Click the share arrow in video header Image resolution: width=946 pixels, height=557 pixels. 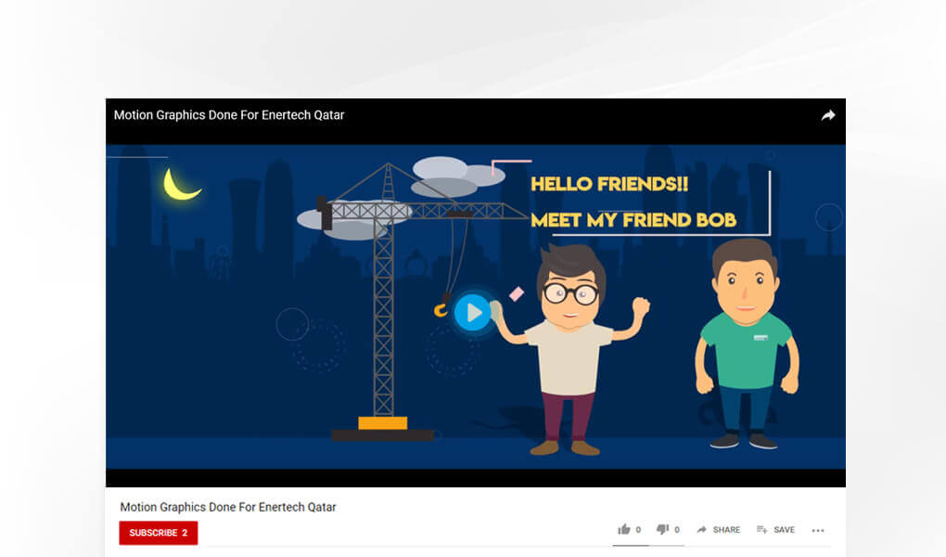click(827, 115)
